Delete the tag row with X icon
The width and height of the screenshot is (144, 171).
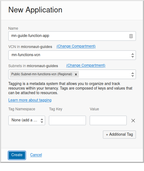[x=133, y=121]
